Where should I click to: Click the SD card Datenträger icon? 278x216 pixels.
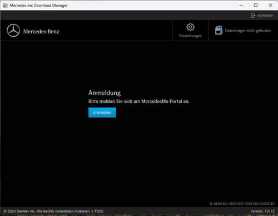point(219,31)
